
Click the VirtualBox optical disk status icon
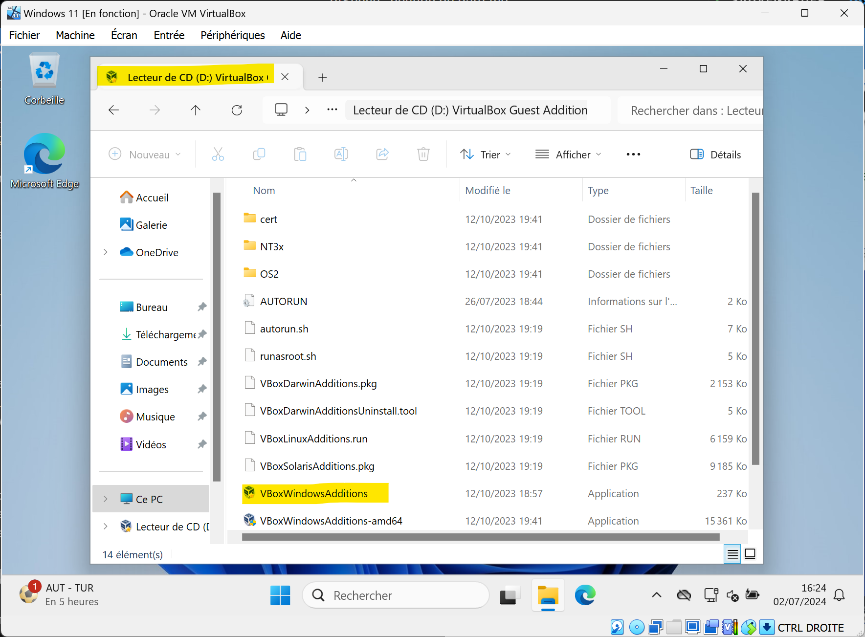click(637, 627)
